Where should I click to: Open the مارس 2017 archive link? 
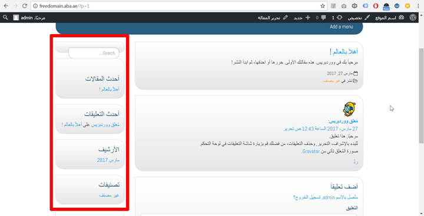click(108, 160)
